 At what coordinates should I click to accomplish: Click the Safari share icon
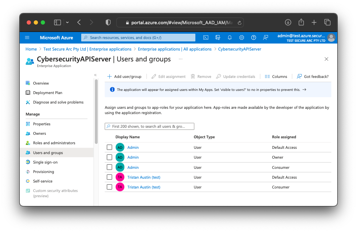pyautogui.click(x=301, y=22)
